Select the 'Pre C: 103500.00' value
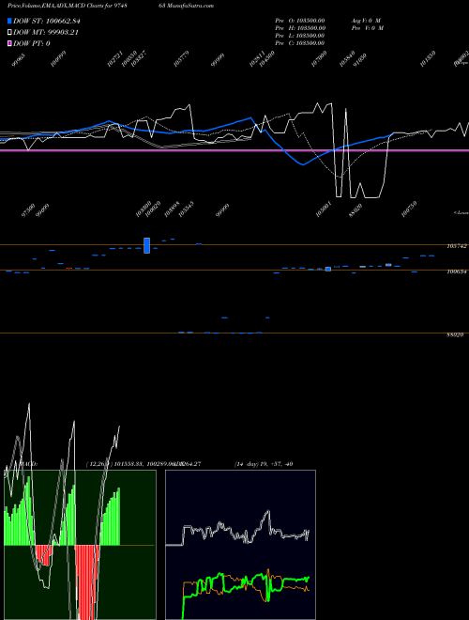The width and height of the screenshot is (469, 620). [300, 43]
